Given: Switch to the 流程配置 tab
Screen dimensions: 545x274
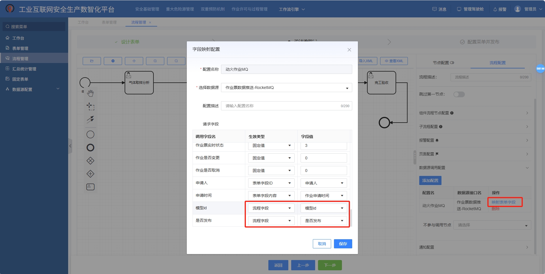Looking at the screenshot, I should (497, 63).
